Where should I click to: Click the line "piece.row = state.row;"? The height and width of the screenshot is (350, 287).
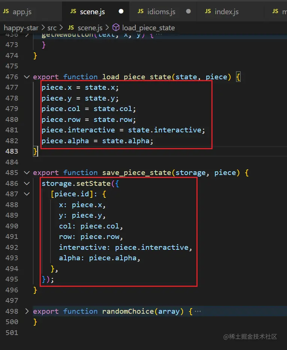tap(89, 120)
